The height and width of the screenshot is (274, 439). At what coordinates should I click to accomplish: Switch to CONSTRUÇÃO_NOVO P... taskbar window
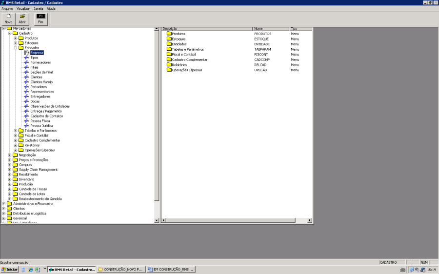(x=121, y=270)
